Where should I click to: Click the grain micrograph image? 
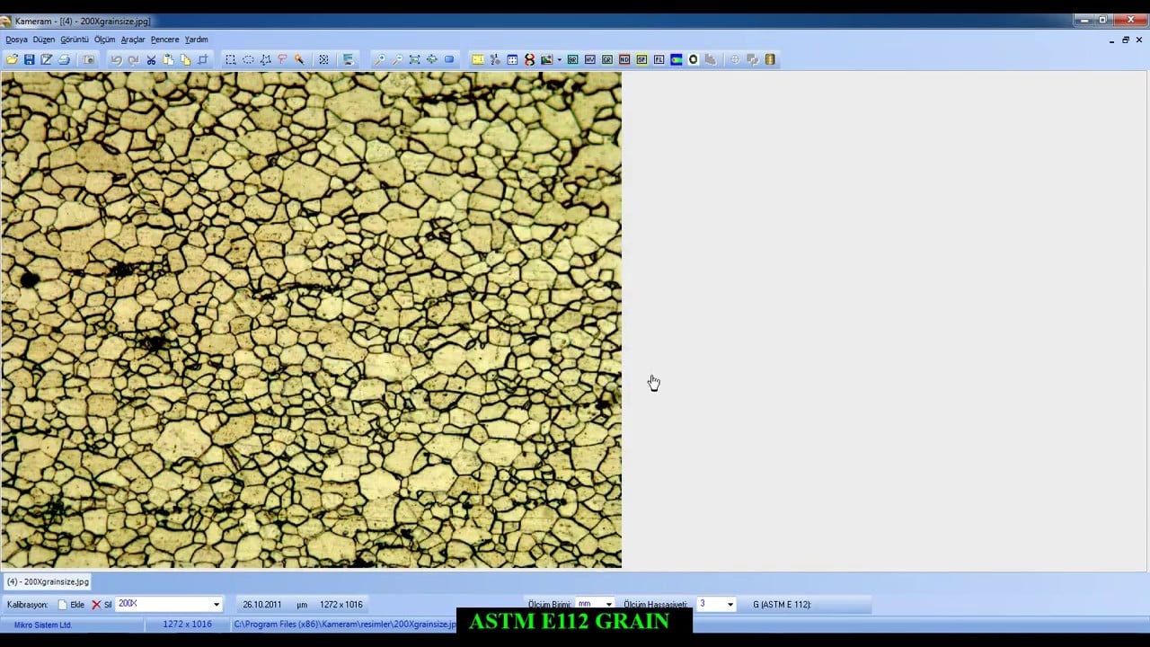point(311,319)
